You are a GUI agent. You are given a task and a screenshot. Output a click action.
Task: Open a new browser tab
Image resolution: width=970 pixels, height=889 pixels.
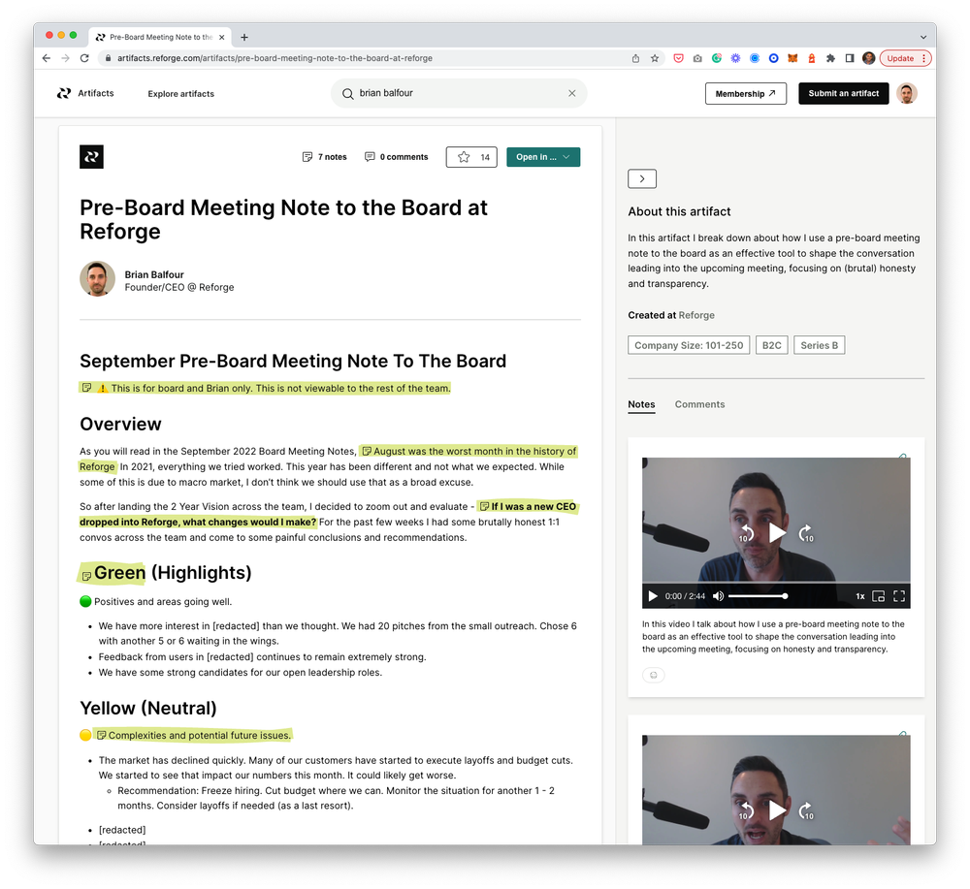244,37
